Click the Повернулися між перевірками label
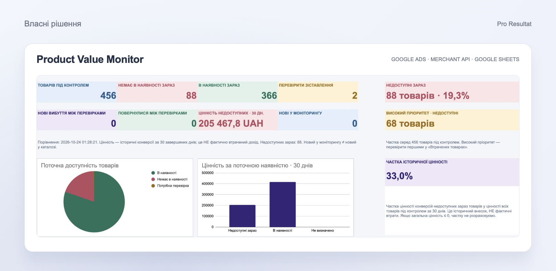556x271 pixels. [153, 113]
